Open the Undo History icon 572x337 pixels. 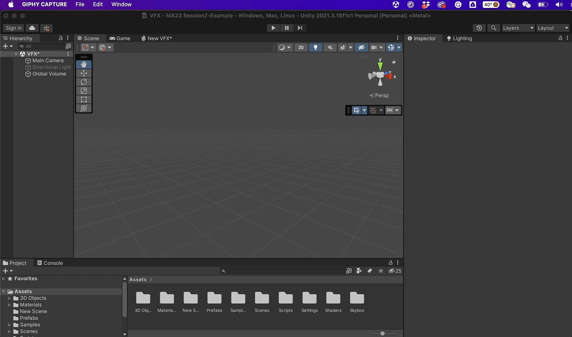(x=479, y=28)
